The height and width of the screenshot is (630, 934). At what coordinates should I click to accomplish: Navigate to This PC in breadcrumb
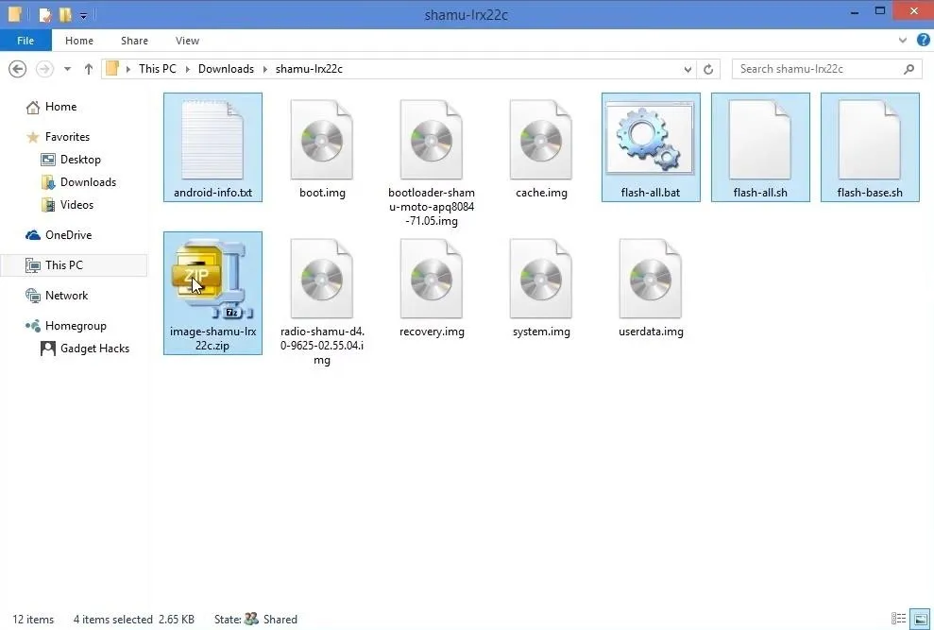158,69
